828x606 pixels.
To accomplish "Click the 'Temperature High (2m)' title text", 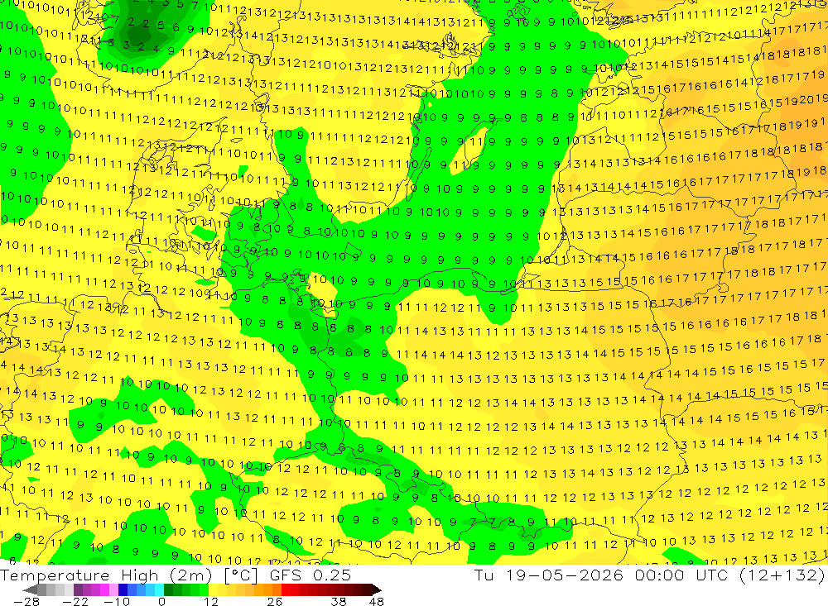I will click(106, 575).
